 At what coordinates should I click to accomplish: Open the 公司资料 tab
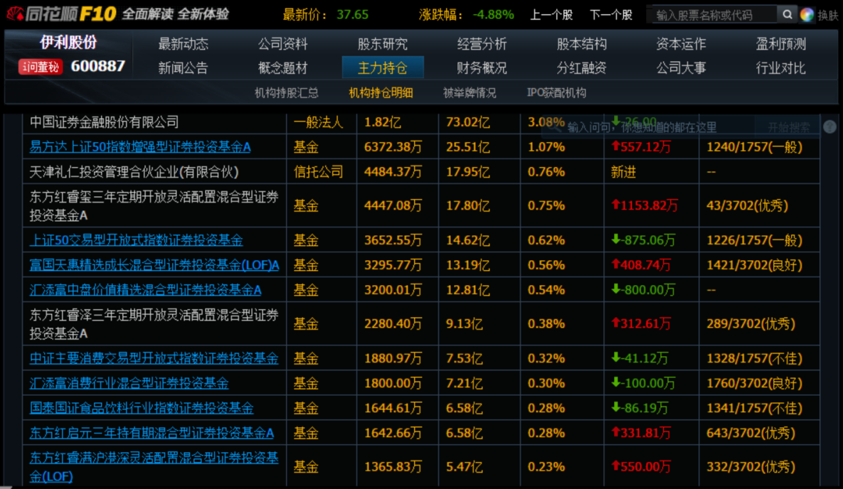click(283, 43)
